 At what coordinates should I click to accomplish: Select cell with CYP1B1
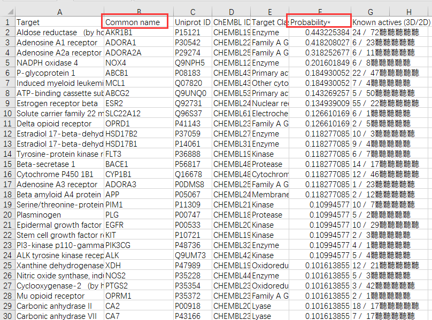pyautogui.click(x=138, y=174)
